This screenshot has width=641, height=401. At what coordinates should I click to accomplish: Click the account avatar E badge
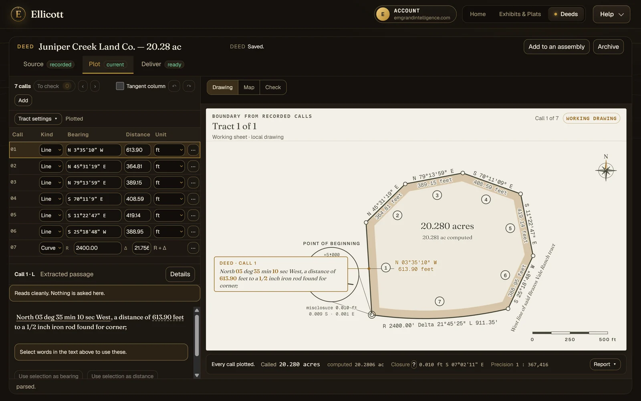click(x=383, y=14)
